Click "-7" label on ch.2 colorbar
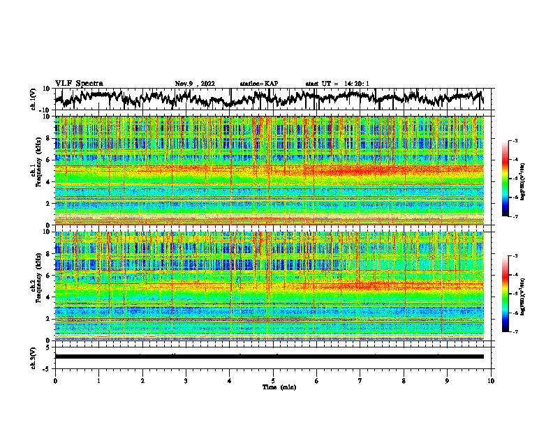This screenshot has height=427, width=553. (515, 332)
